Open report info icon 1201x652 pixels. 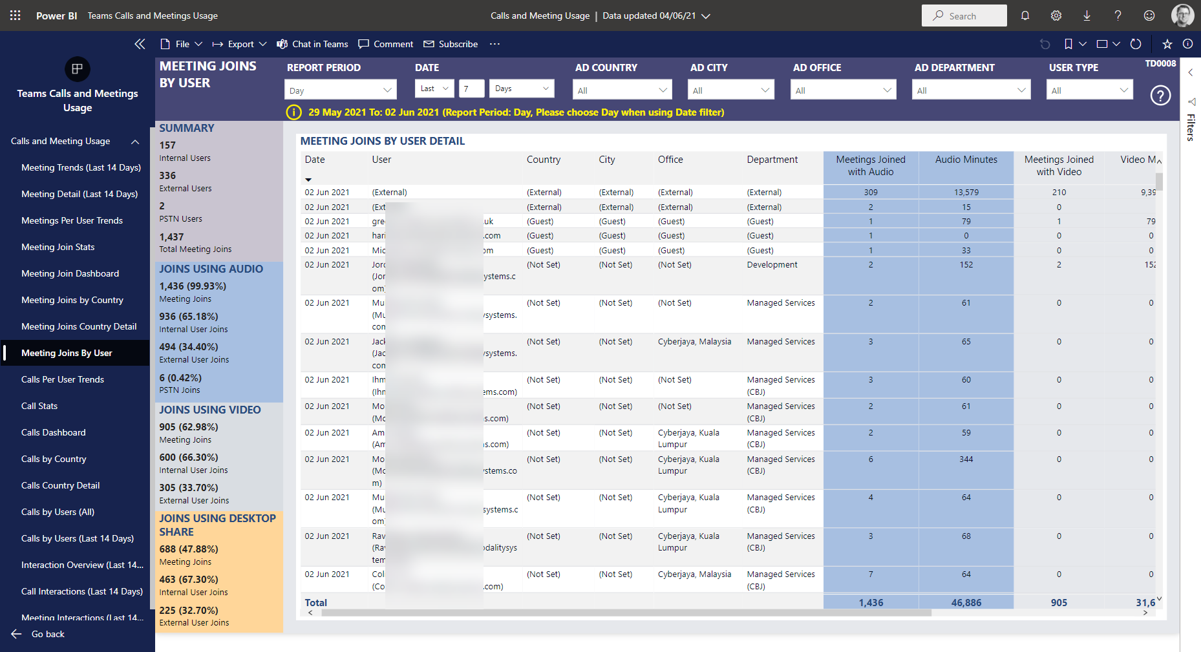pos(1188,44)
